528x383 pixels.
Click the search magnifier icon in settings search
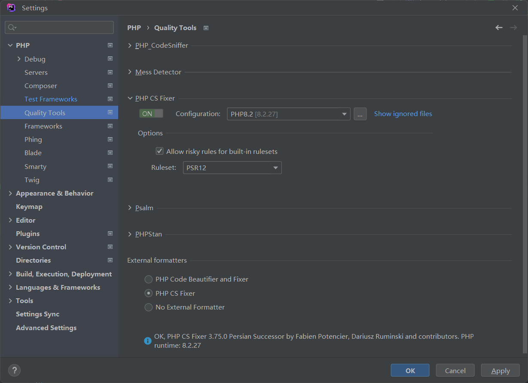[12, 28]
